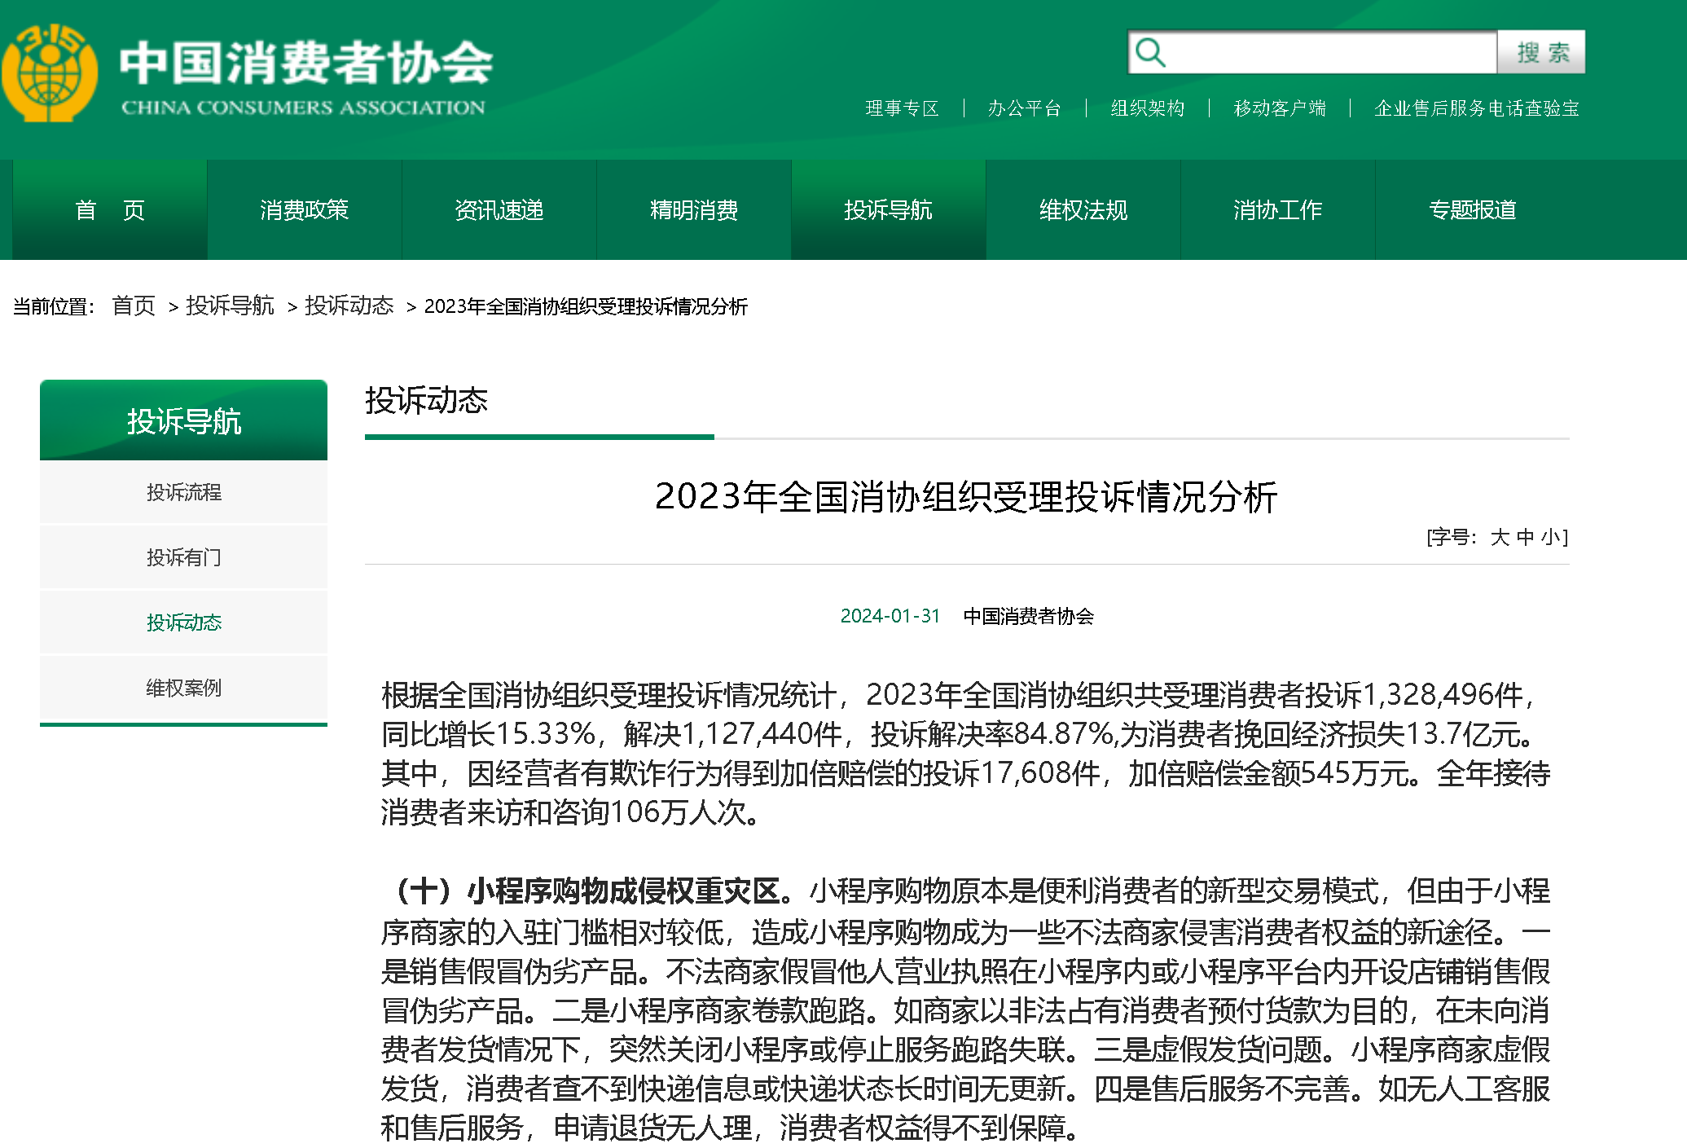The image size is (1687, 1148).
Task: Set font size to 中
Action: [x=1525, y=538]
